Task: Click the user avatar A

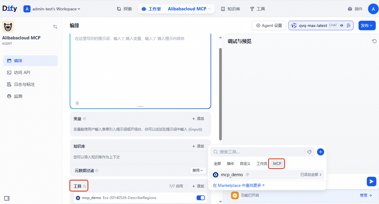Action: tap(373, 9)
